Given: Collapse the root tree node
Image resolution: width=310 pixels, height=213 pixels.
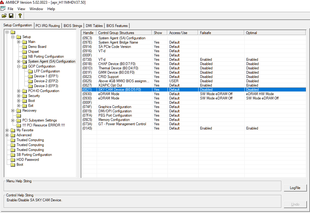Looking at the screenshot, I should (x=7, y=32).
